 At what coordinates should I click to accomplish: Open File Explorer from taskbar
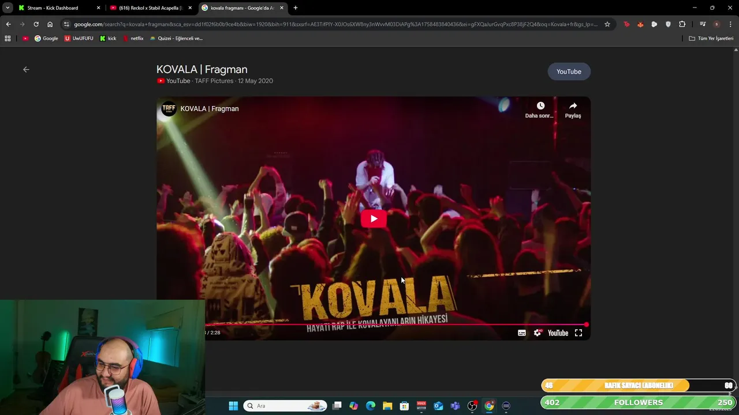point(387,406)
